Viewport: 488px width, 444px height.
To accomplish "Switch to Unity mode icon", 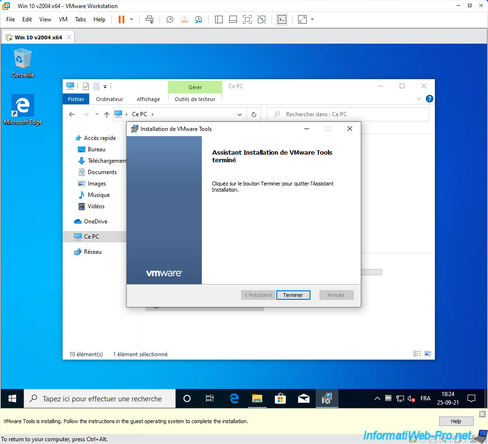I will click(x=262, y=19).
